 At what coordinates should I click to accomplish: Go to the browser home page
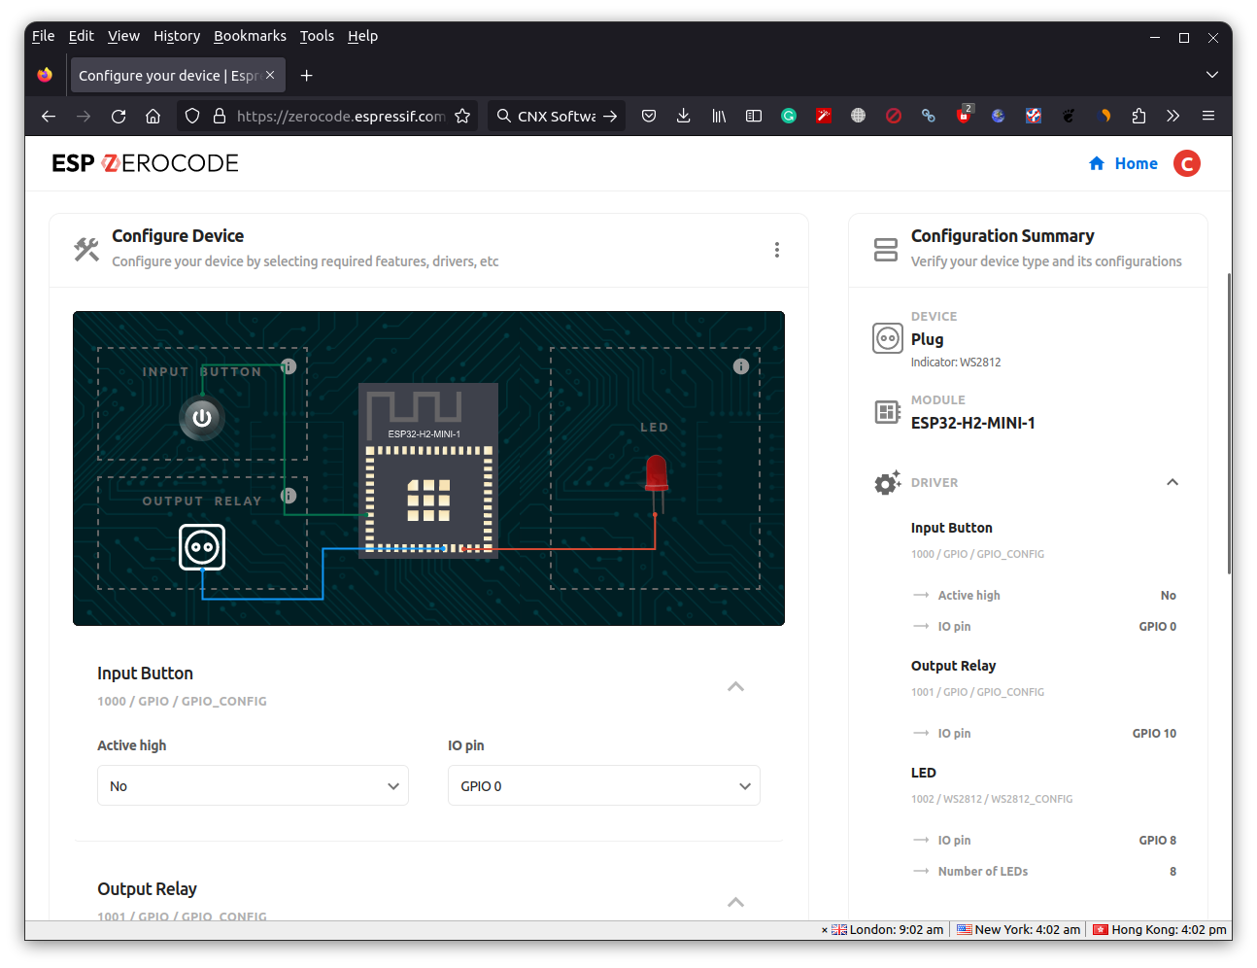pos(153,116)
